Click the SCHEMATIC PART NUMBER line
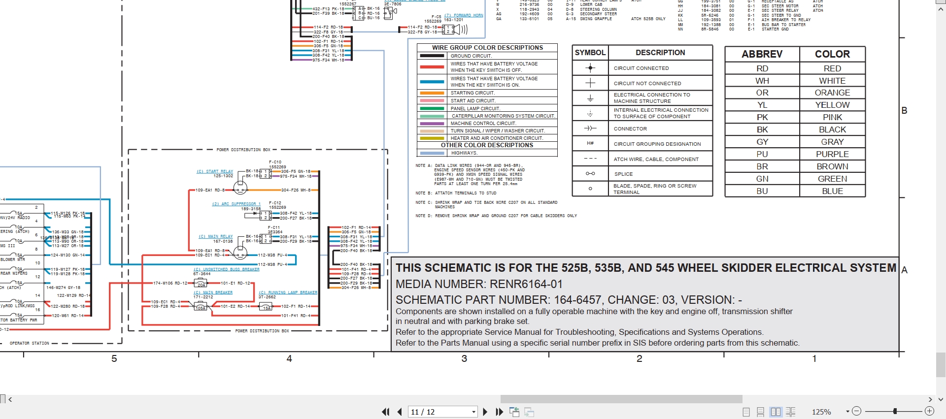The width and height of the screenshot is (946, 419). [x=569, y=300]
